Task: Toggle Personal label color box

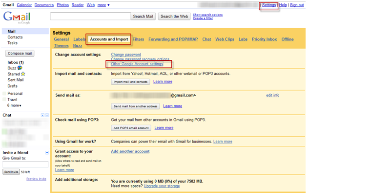Action: tap(4, 93)
